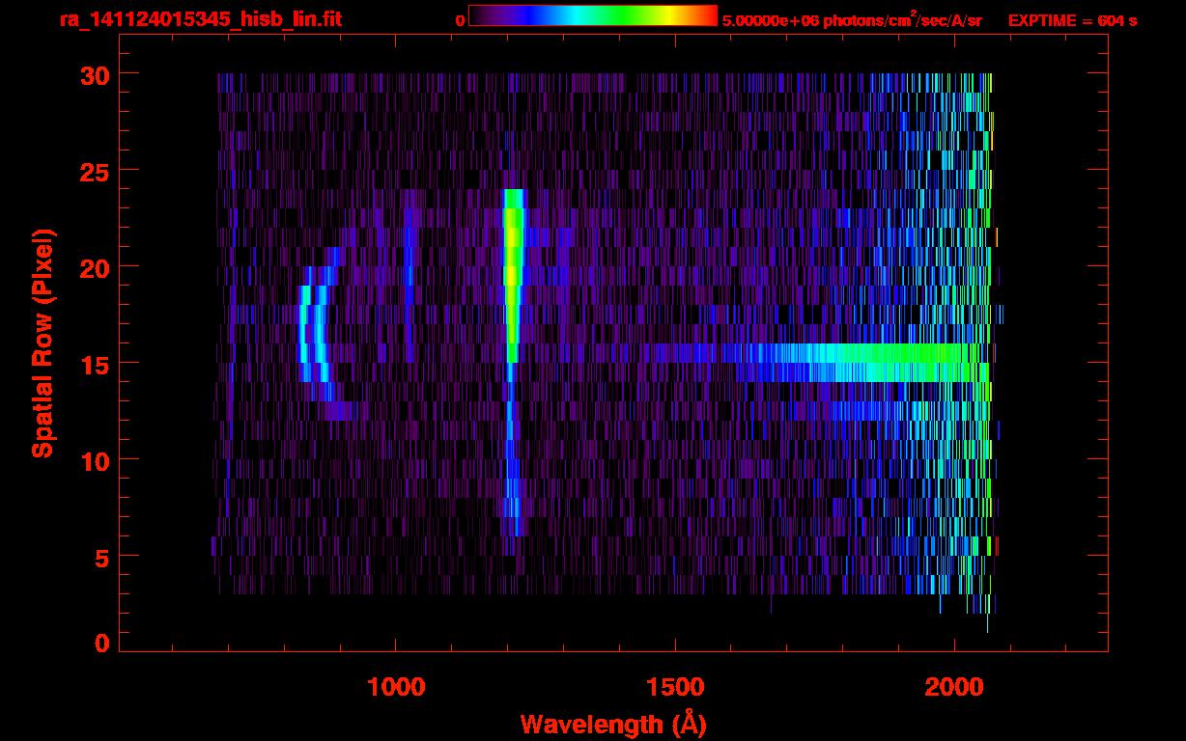Click the filename ra_141124015345_hisb_lin.fit title
The image size is (1186, 741).
(x=200, y=19)
